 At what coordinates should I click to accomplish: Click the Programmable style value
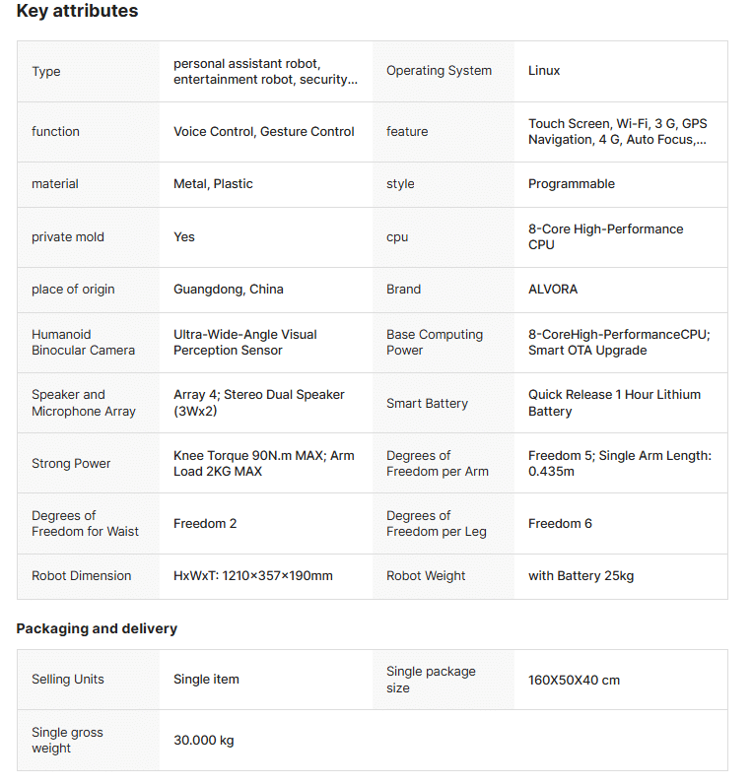coord(571,183)
